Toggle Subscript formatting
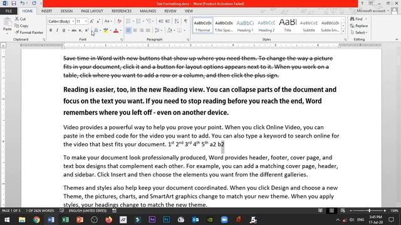The width and height of the screenshot is (401, 225). 80,31
